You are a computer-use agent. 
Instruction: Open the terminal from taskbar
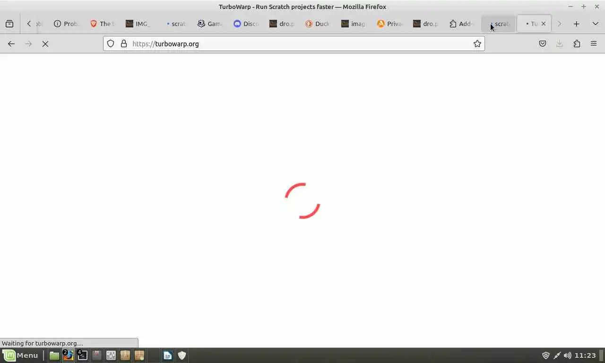[83, 355]
